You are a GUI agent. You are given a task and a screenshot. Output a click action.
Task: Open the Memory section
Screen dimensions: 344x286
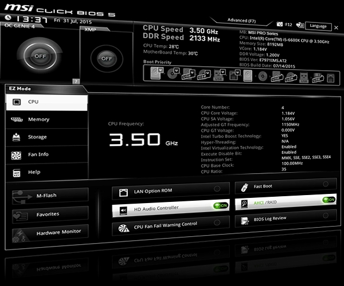(x=47, y=120)
